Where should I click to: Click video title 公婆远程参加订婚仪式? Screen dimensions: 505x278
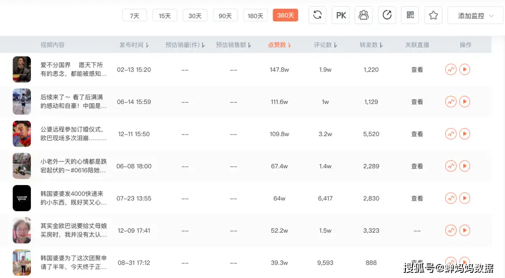coord(73,134)
